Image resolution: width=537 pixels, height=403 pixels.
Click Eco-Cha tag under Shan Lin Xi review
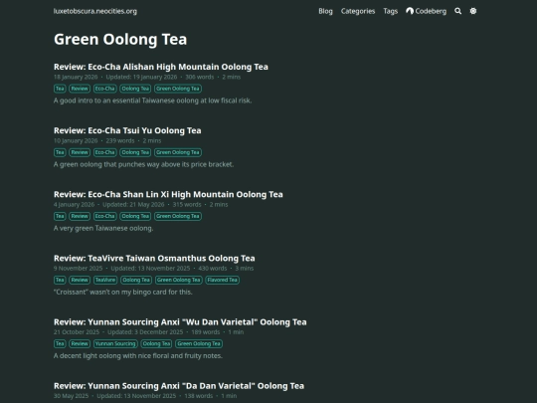coord(104,216)
